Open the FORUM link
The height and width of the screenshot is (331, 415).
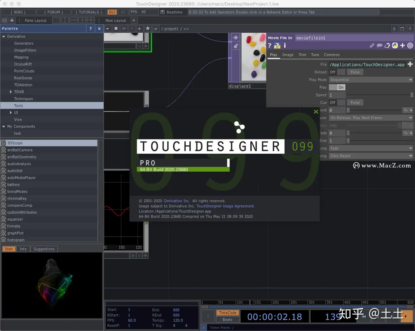point(54,12)
